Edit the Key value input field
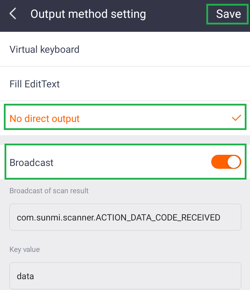 [125, 276]
